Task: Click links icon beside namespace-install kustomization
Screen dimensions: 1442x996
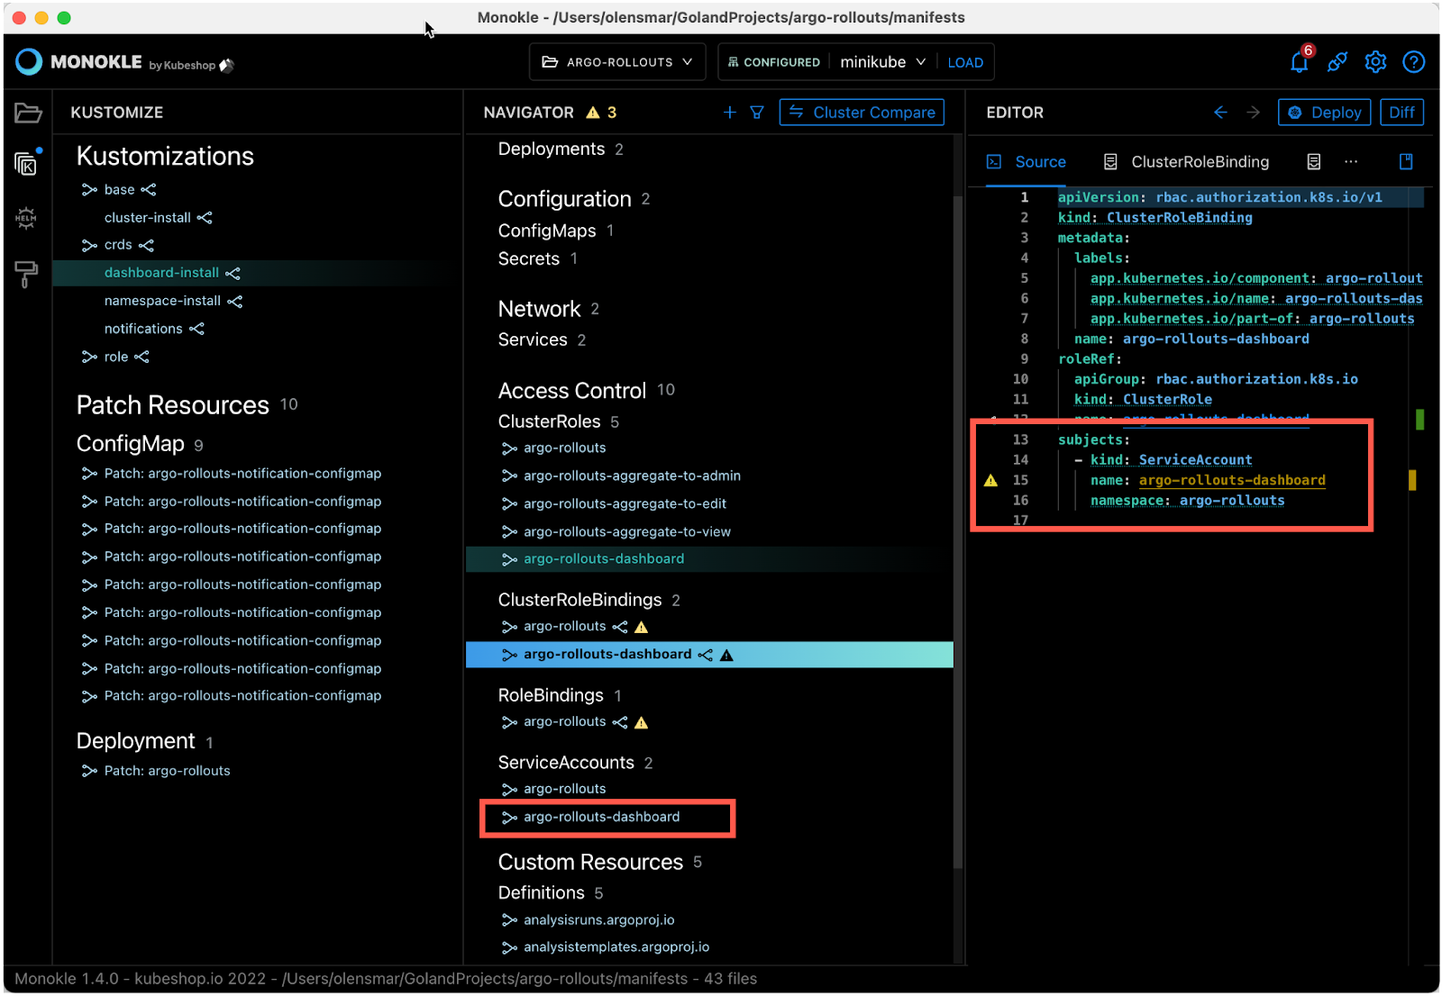Action: point(235,301)
